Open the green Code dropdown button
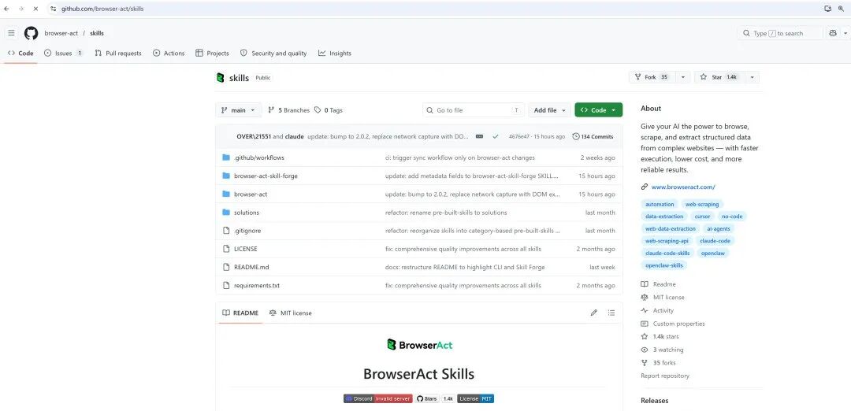The image size is (851, 411). click(599, 110)
